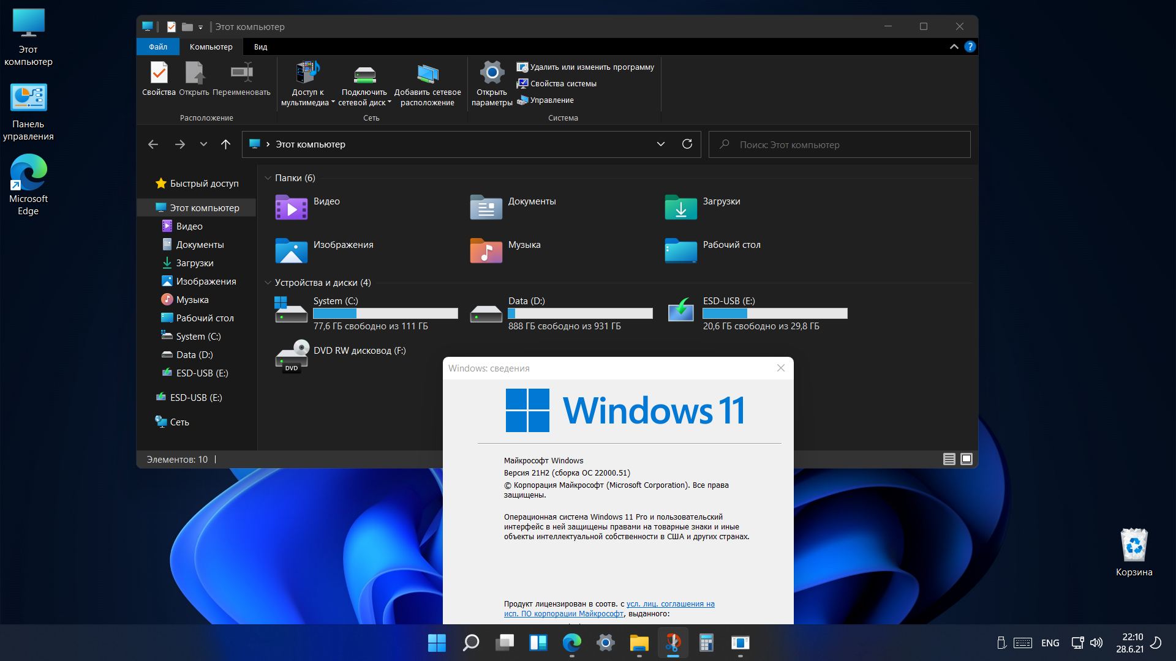The width and height of the screenshot is (1176, 661).
Task: Collapse the ribbon with the chevron
Action: 954,47
